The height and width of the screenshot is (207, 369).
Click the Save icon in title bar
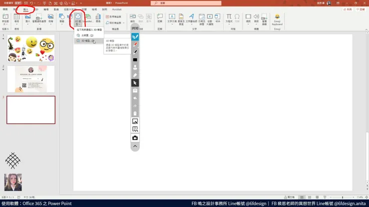26,3
